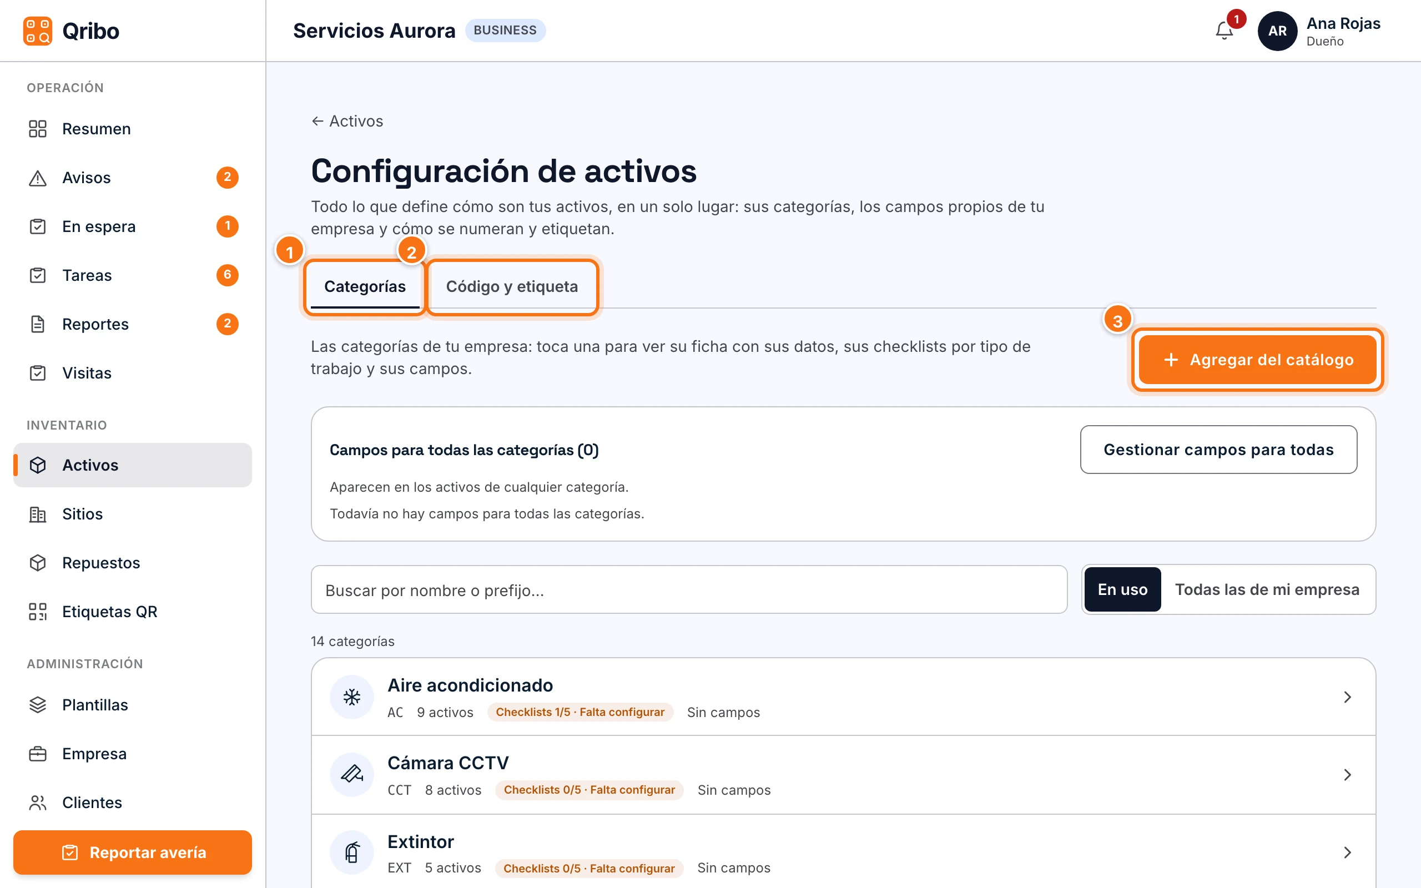Open the Cámara CCTV category title
Screen dimensions: 1421x888
(x=448, y=763)
